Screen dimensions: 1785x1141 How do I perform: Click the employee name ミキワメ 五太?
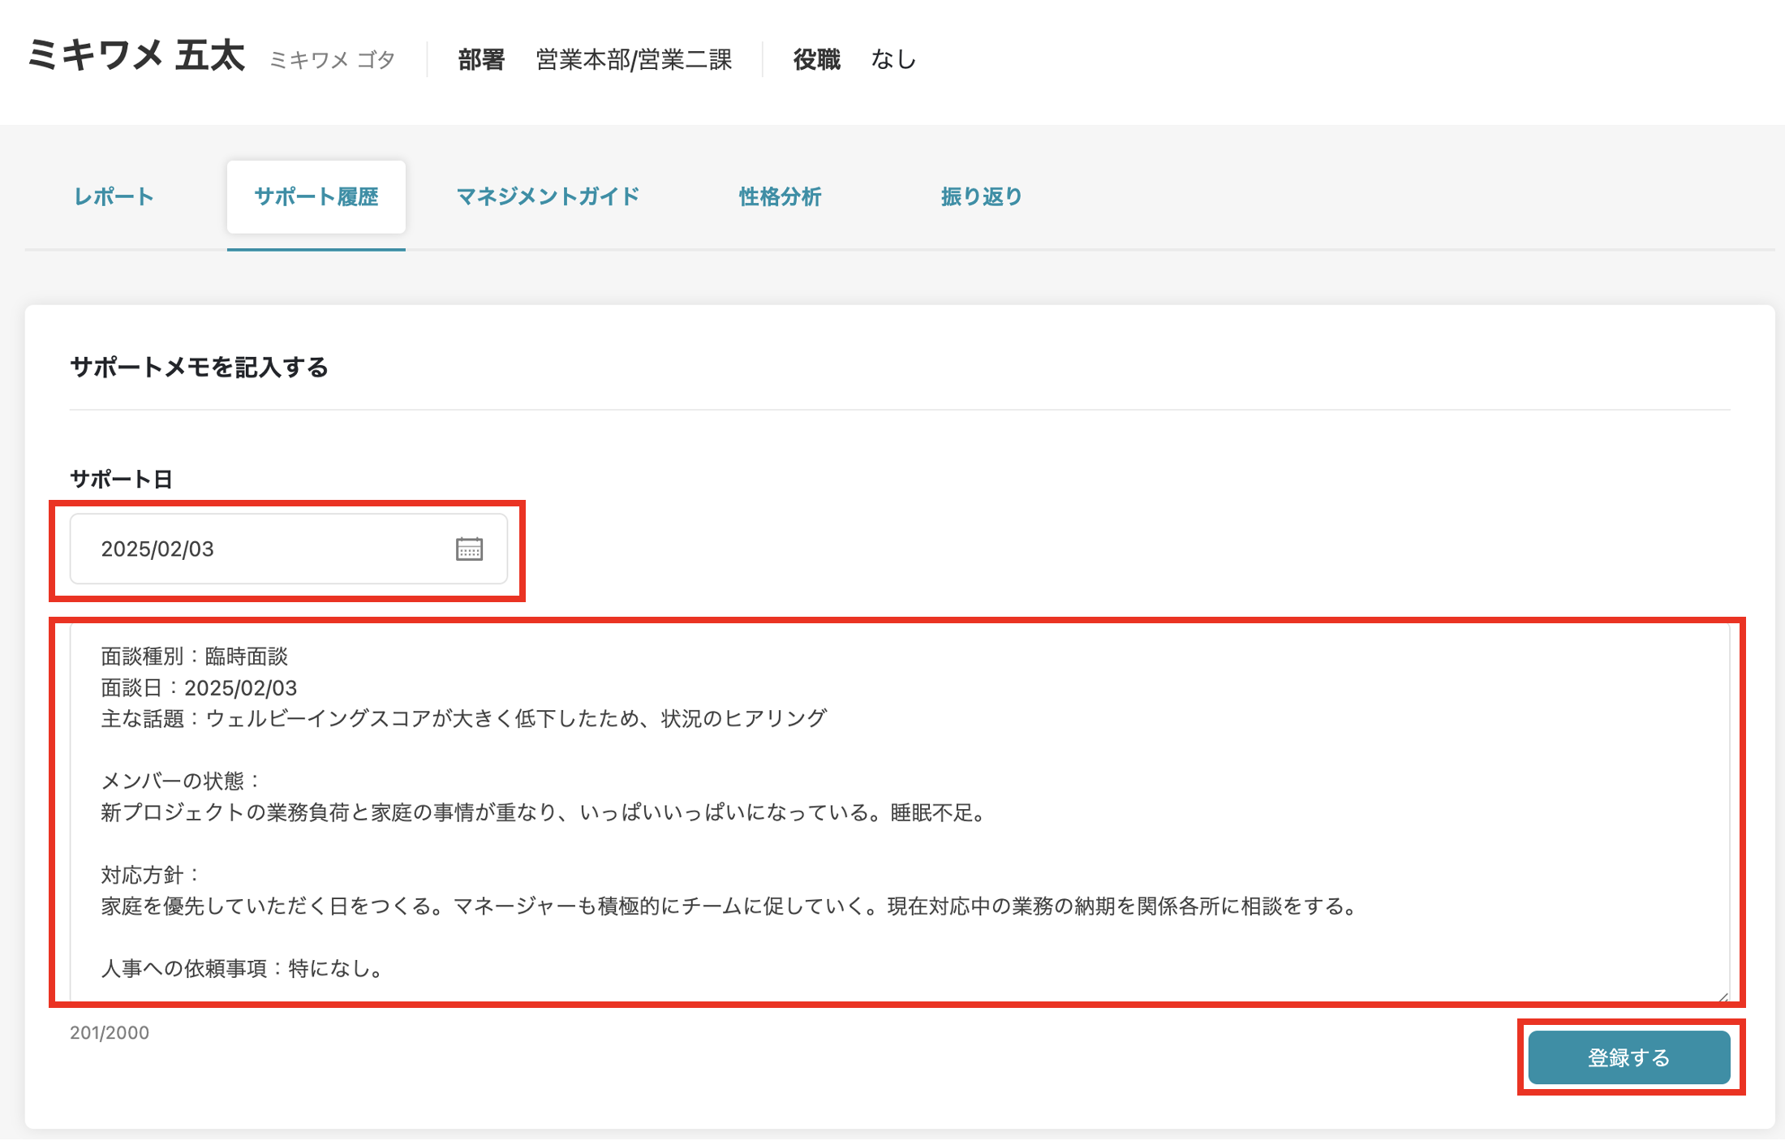coord(136,57)
